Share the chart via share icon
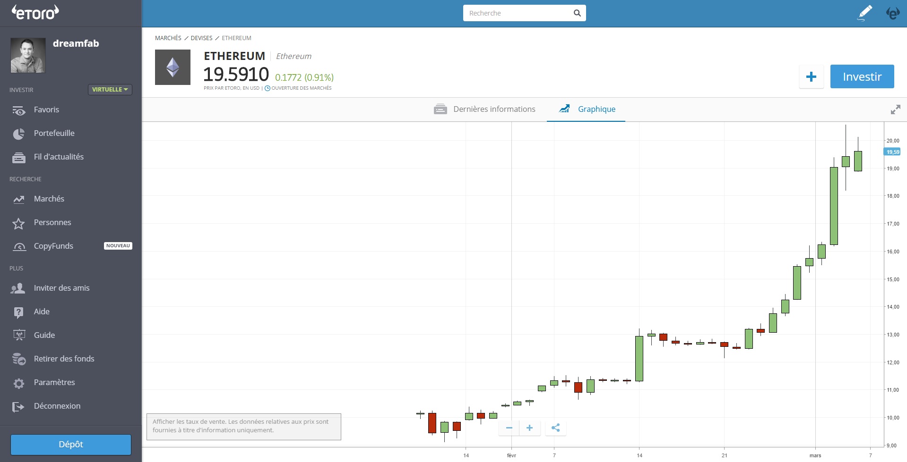The height and width of the screenshot is (462, 907). [556, 428]
